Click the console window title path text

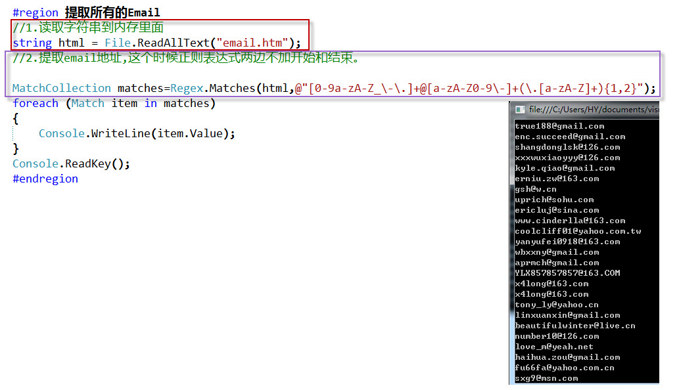coord(594,110)
